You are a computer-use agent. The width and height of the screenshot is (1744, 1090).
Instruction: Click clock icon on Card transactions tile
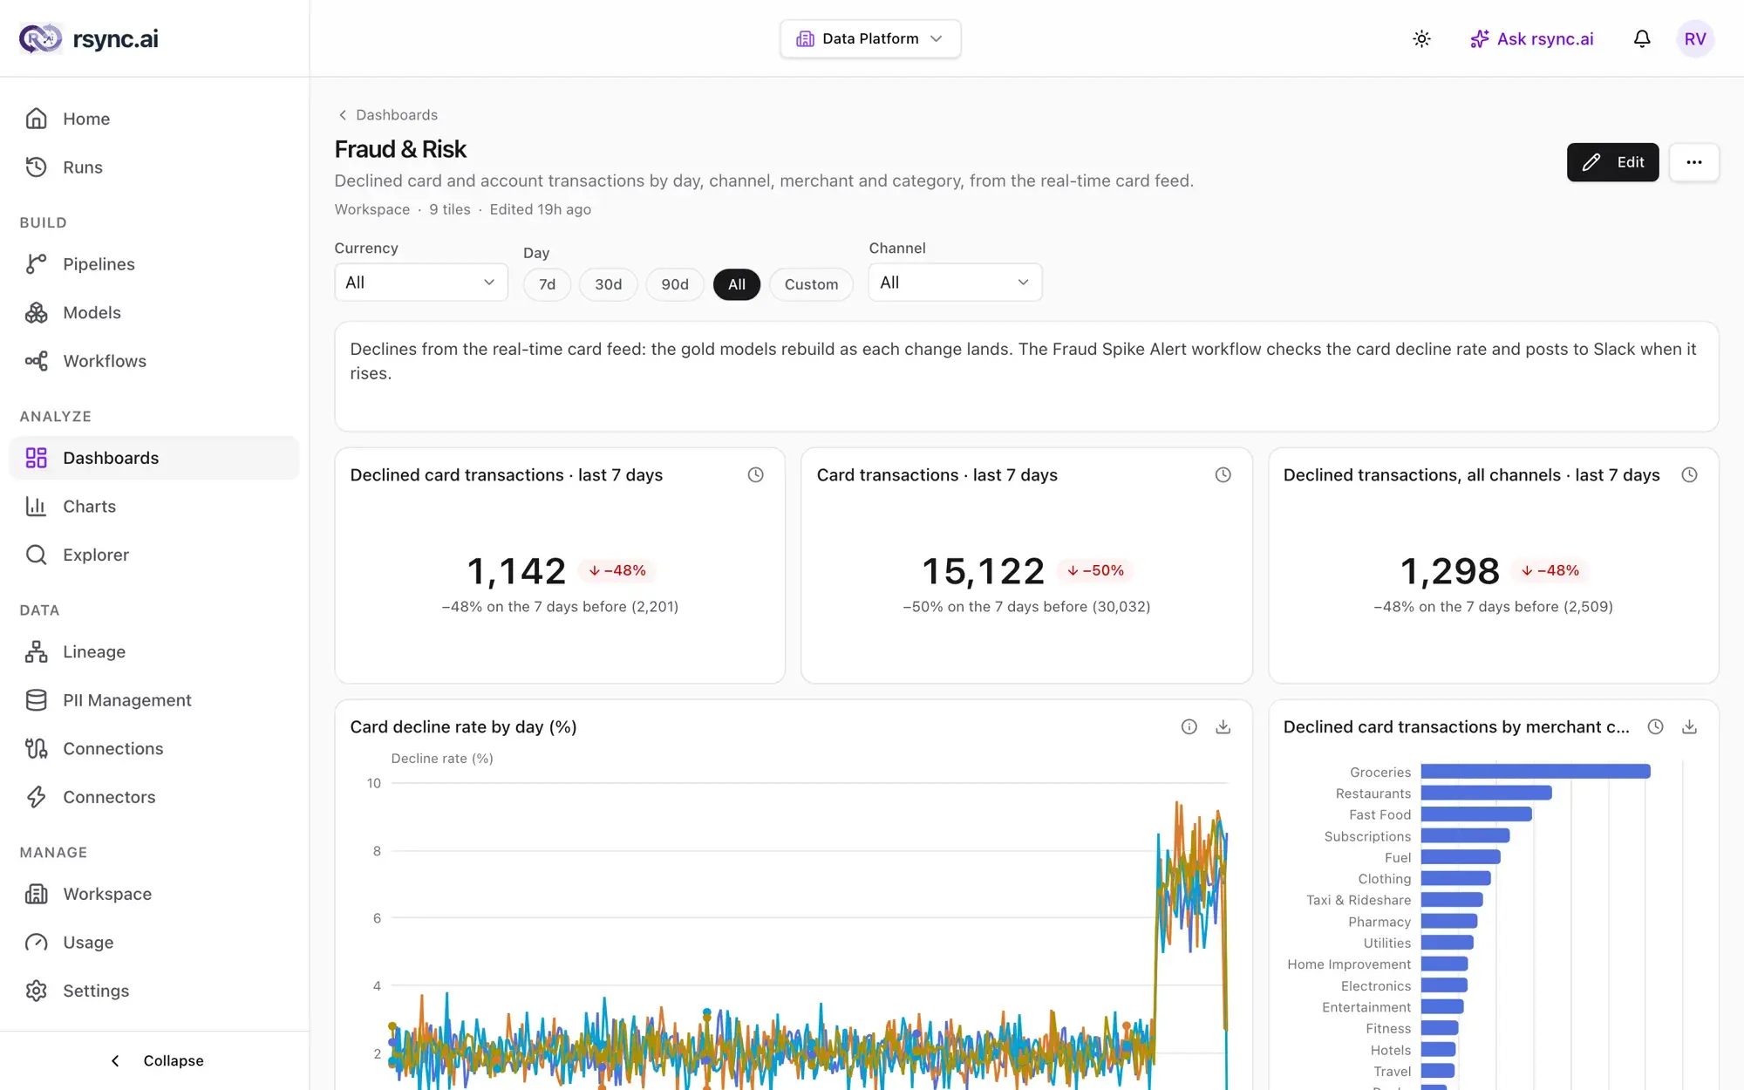[1223, 475]
